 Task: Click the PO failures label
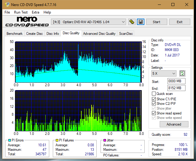pyautogui.click(x=111, y=155)
